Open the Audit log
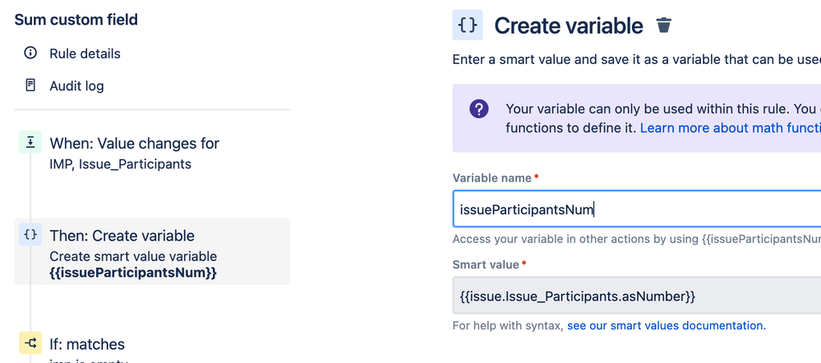Screen dimensions: 821x363 pyautogui.click(x=76, y=85)
